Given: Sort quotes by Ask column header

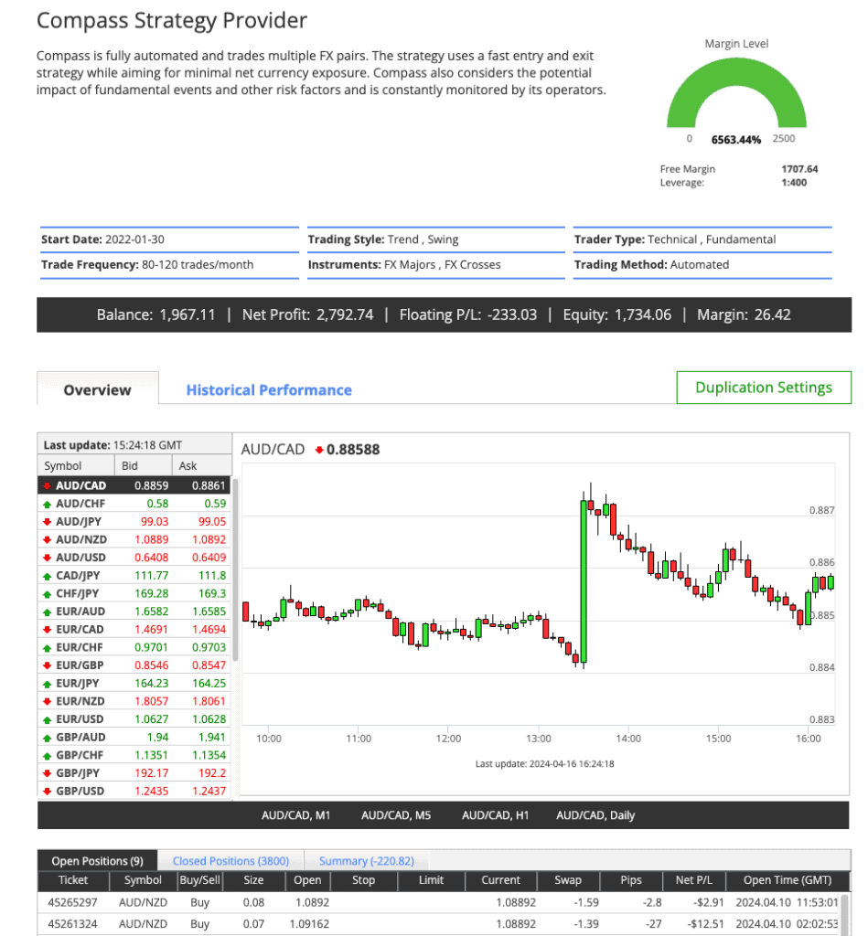Looking at the screenshot, I should tap(201, 465).
